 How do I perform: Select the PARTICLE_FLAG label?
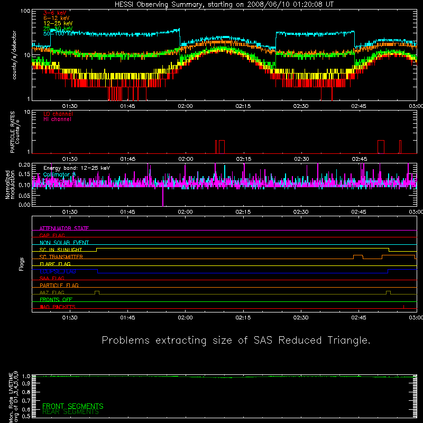click(59, 285)
